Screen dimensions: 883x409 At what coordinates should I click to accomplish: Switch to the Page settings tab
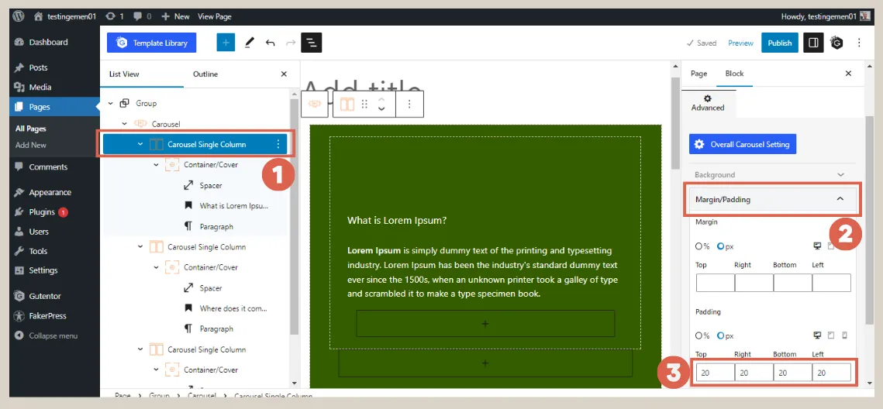click(x=698, y=74)
